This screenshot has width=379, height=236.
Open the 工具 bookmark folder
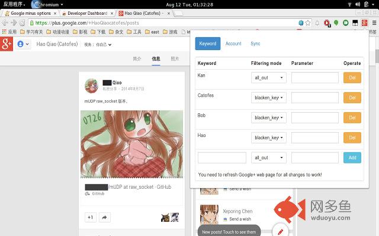[134, 32]
